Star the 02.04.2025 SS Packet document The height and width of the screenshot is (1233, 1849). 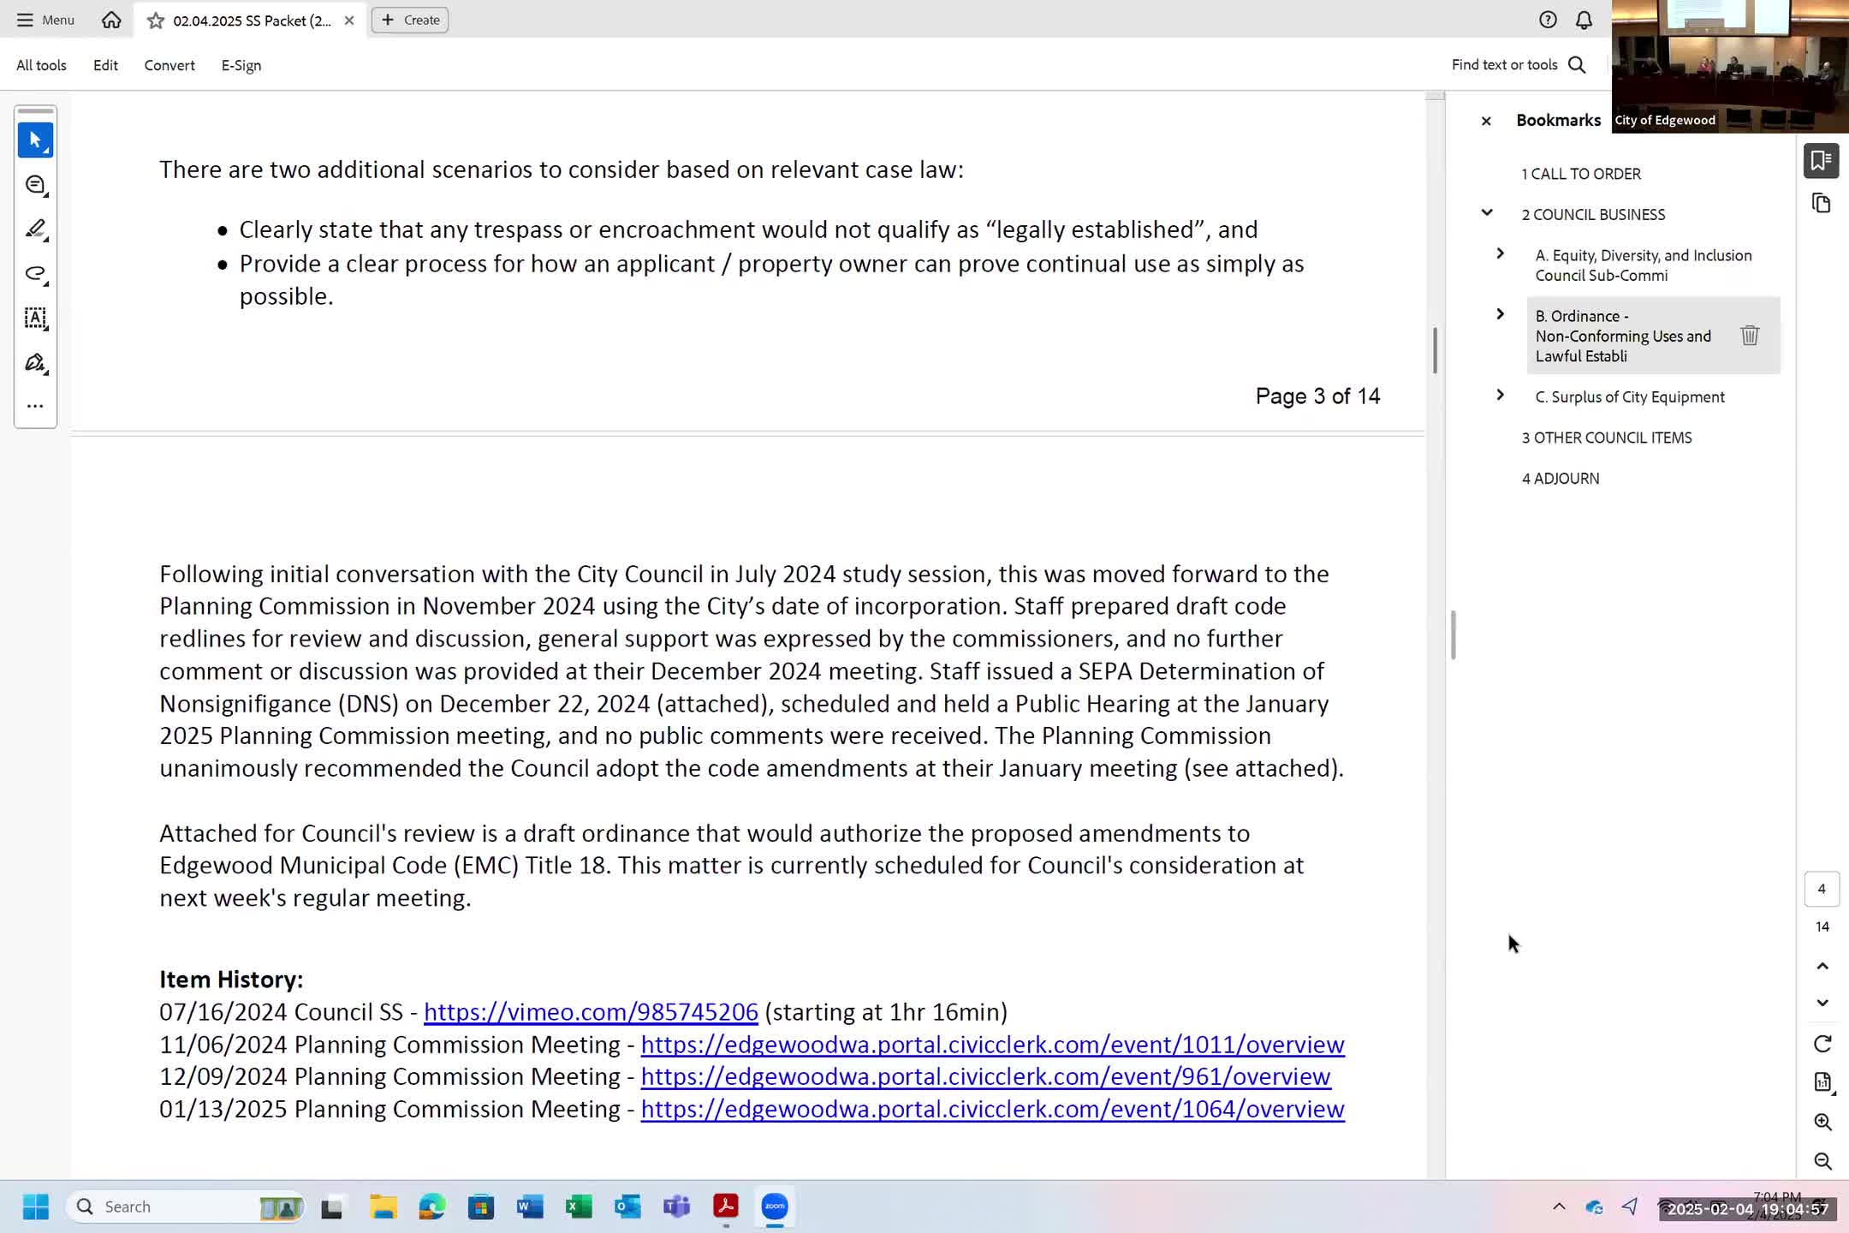pos(155,21)
